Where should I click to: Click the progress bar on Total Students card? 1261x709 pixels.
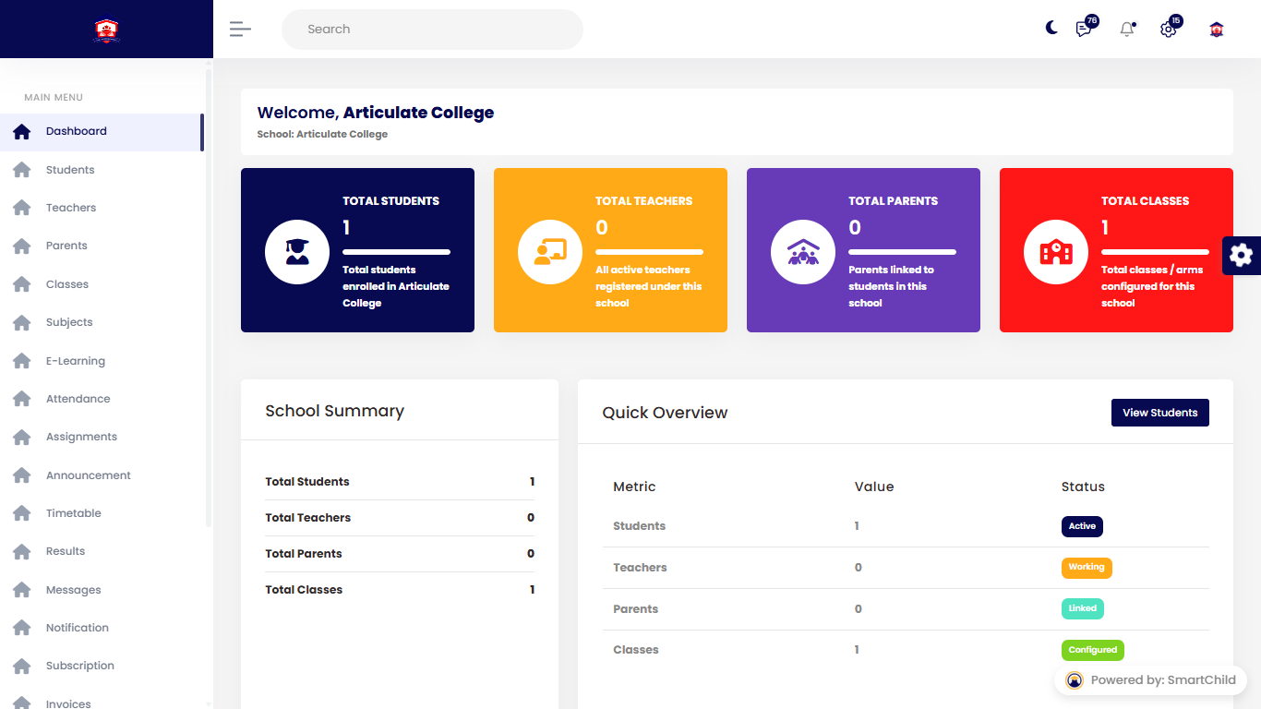pos(397,252)
